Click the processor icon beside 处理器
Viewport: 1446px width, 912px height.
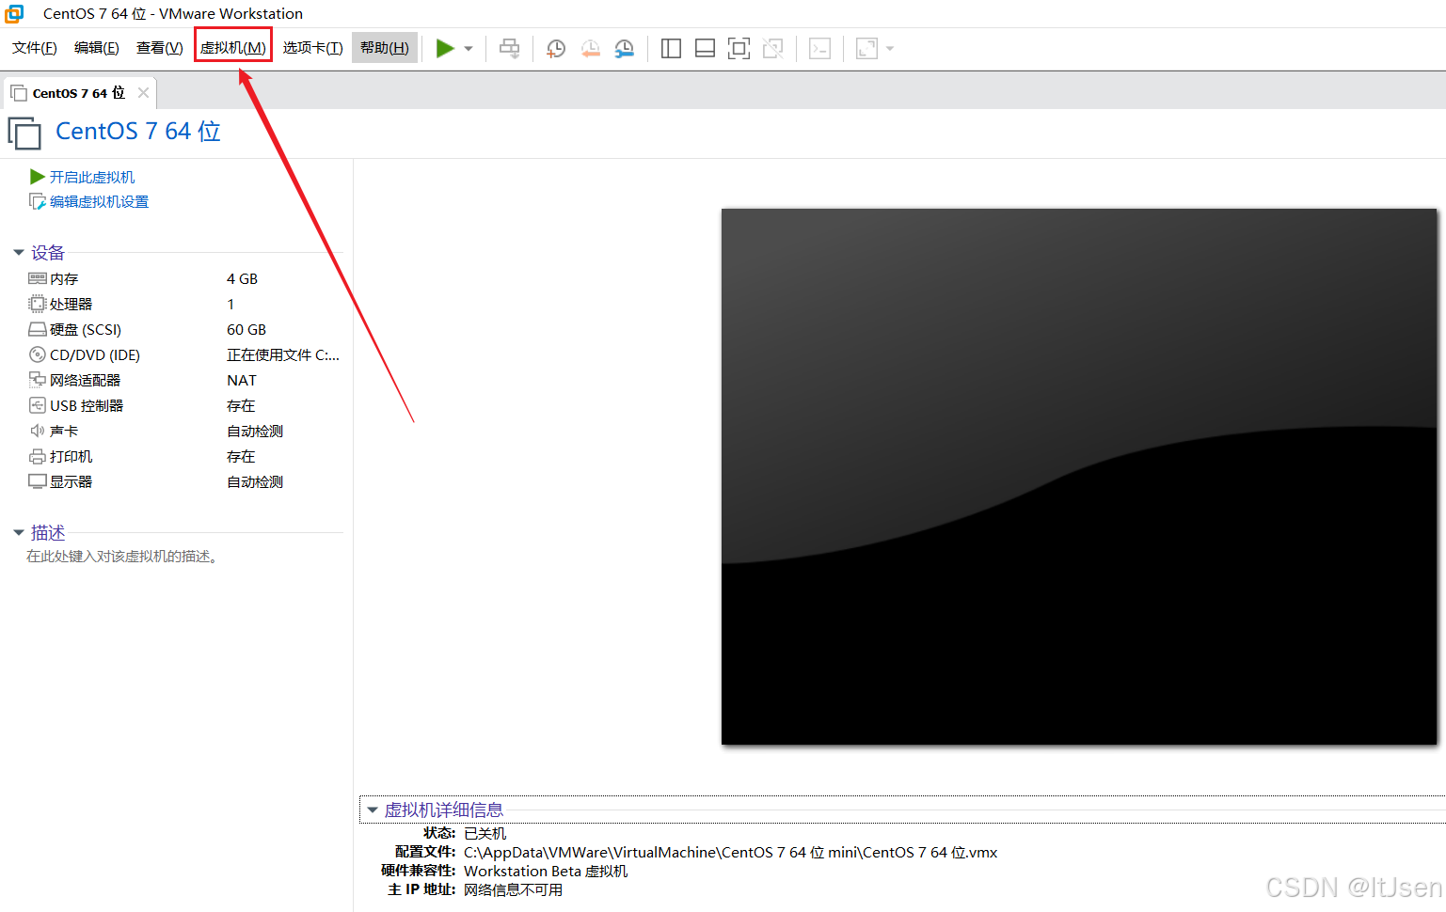(38, 304)
